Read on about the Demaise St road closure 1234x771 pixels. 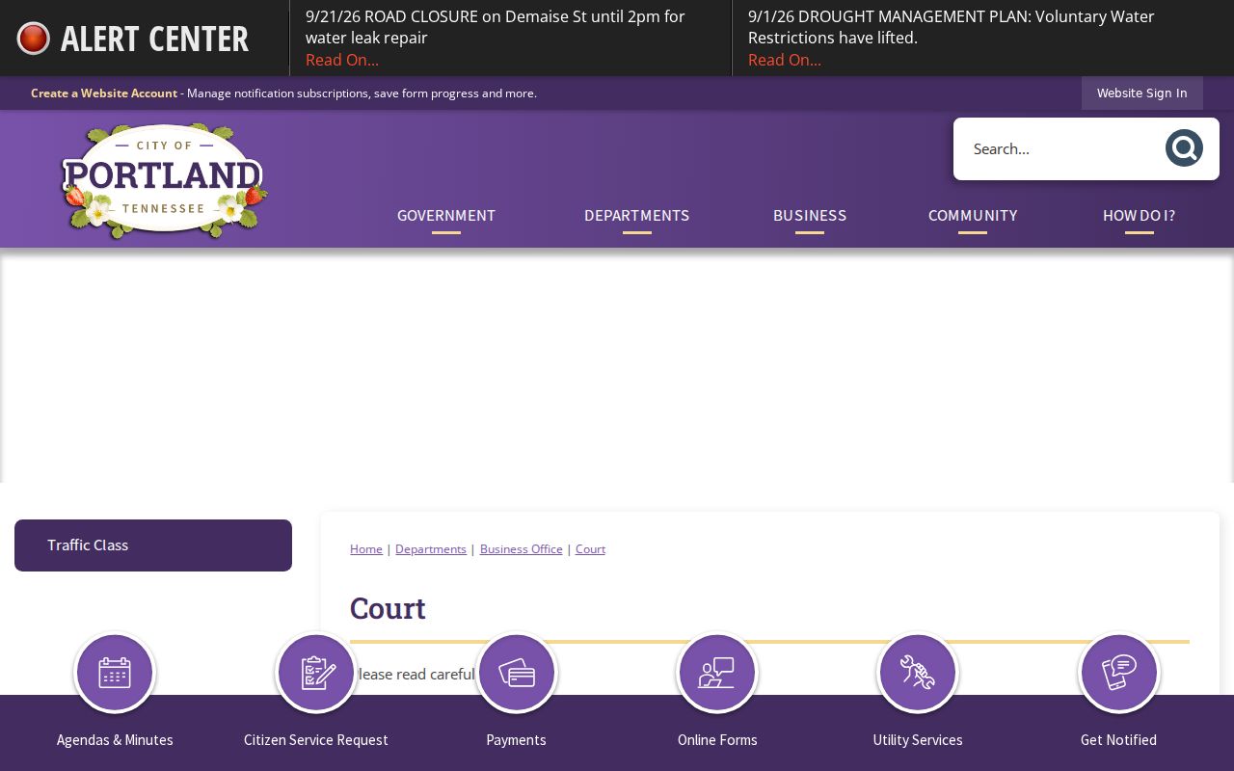point(342,60)
